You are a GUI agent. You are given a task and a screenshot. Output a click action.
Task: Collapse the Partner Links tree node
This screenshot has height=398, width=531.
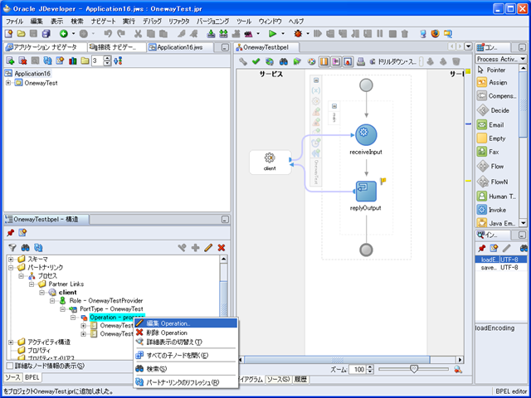point(32,284)
